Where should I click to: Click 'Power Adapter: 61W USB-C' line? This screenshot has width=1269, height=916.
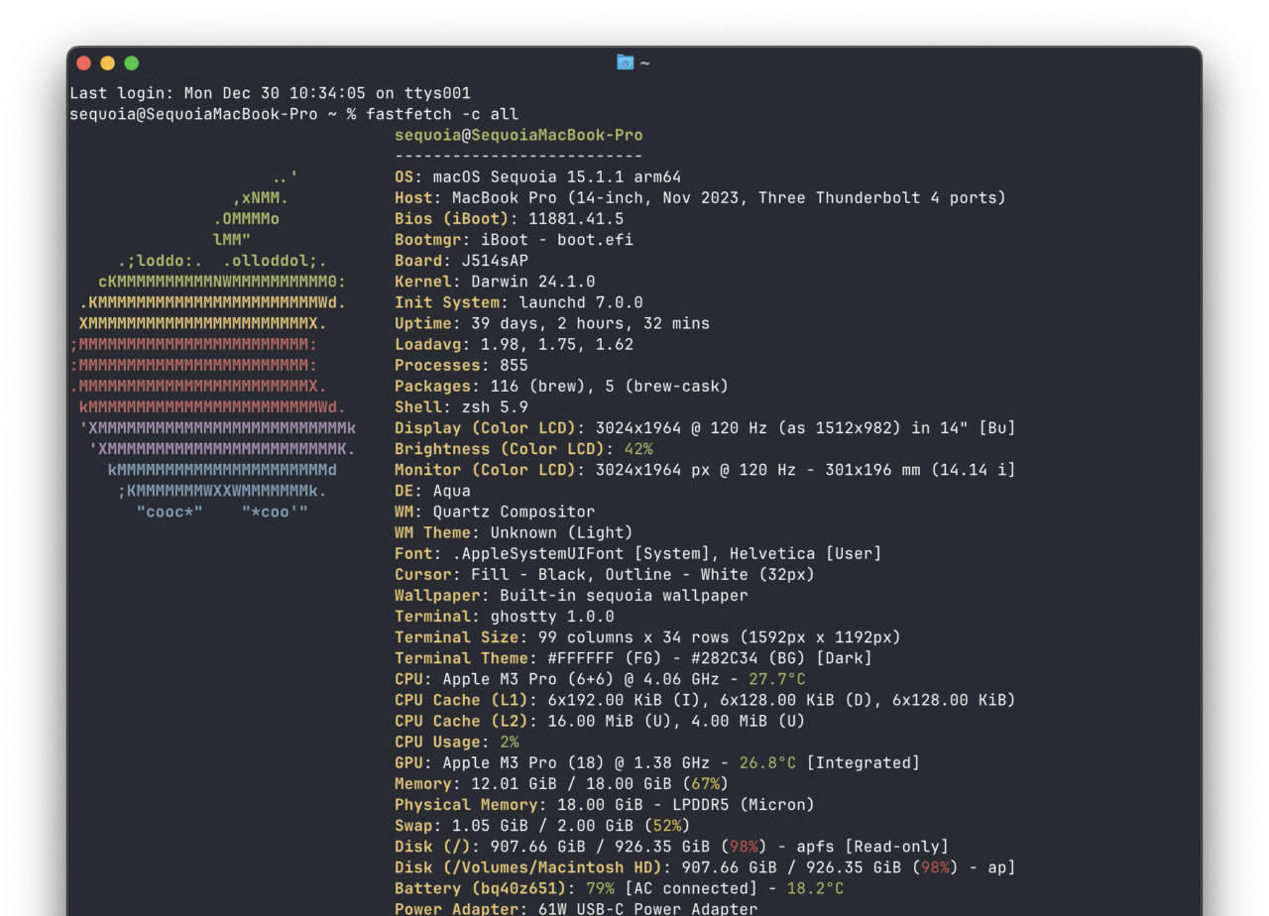coord(576,908)
